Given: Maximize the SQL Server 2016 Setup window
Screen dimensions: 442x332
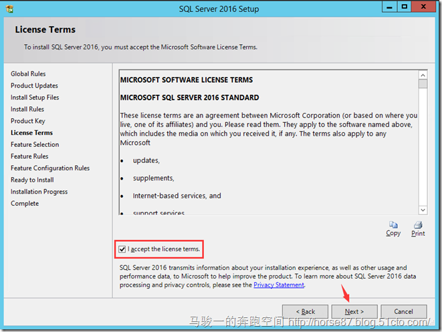Looking at the screenshot, I should click(x=405, y=7).
